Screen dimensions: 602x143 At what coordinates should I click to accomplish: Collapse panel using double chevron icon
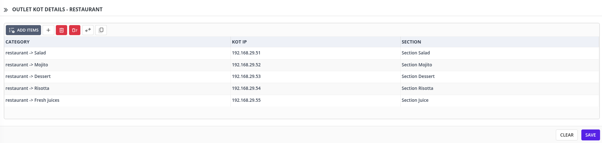[x=6, y=10]
